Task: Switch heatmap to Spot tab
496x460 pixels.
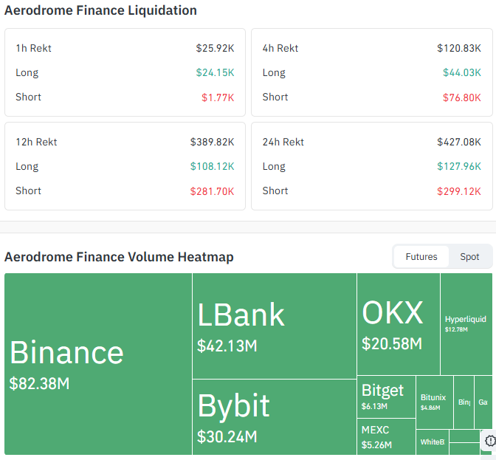Action: coord(469,256)
